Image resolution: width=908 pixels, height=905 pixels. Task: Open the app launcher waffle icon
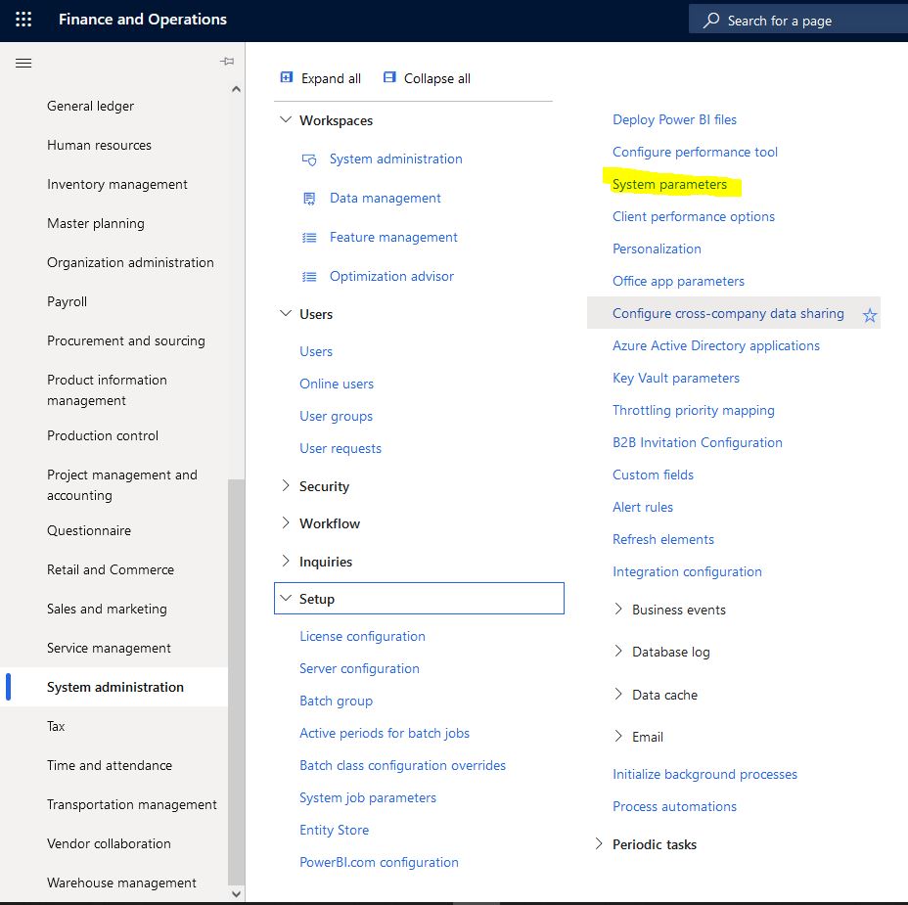click(x=23, y=20)
